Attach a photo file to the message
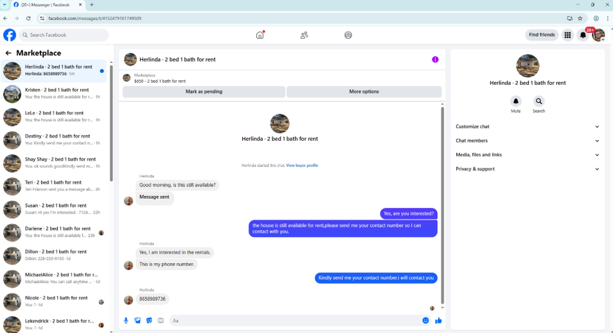 click(x=138, y=321)
